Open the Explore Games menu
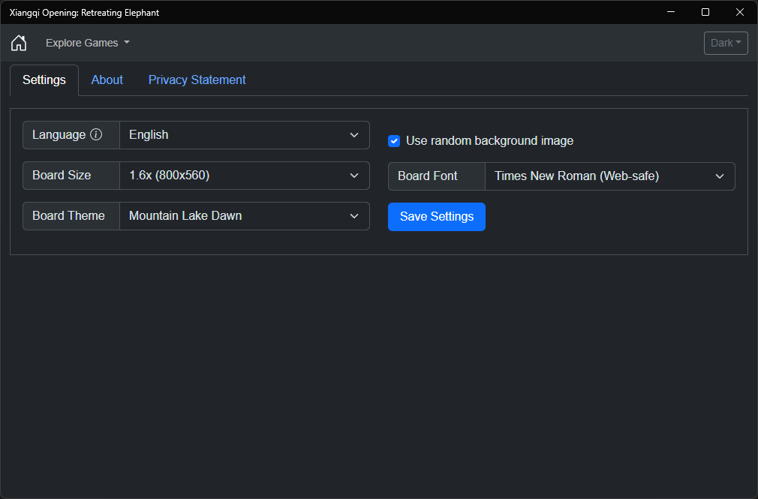Image resolution: width=758 pixels, height=499 pixels. point(87,43)
